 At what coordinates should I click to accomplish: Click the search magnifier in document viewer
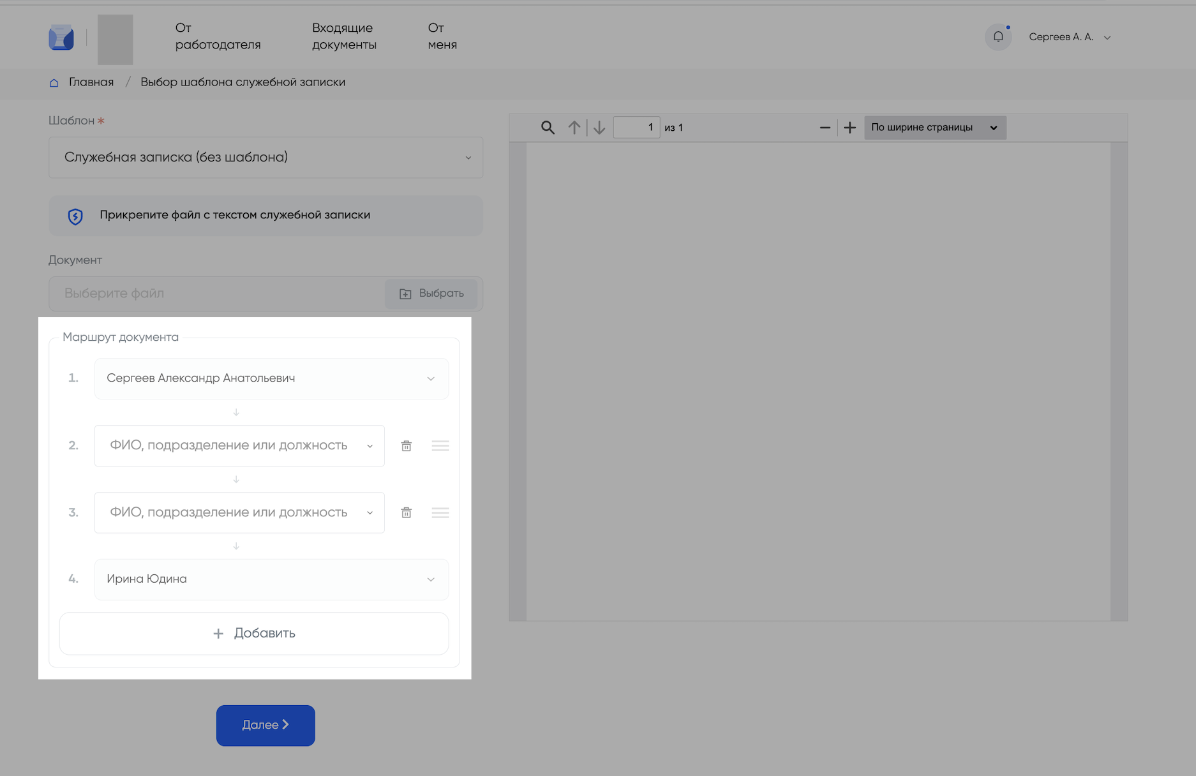click(x=548, y=128)
